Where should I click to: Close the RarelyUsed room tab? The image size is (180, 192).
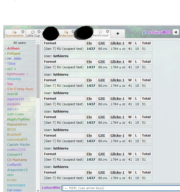[x=107, y=32]
